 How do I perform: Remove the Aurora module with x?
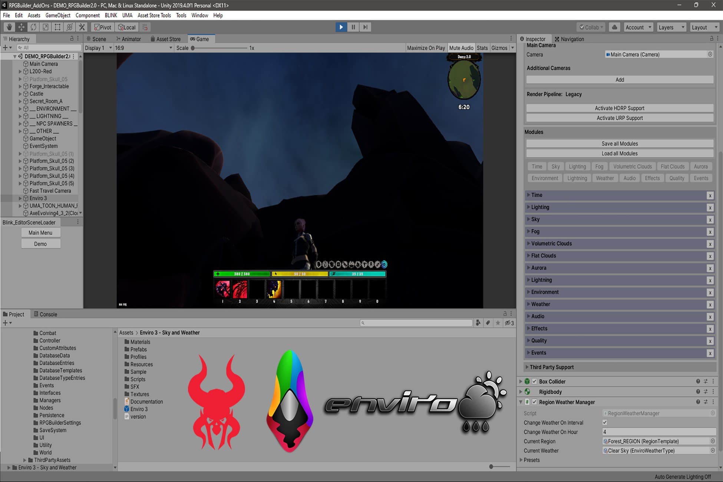tap(710, 268)
